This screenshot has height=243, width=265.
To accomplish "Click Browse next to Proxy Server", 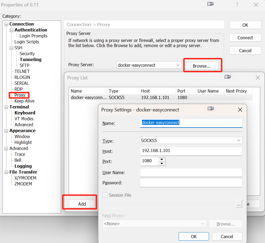I will point(202,66).
